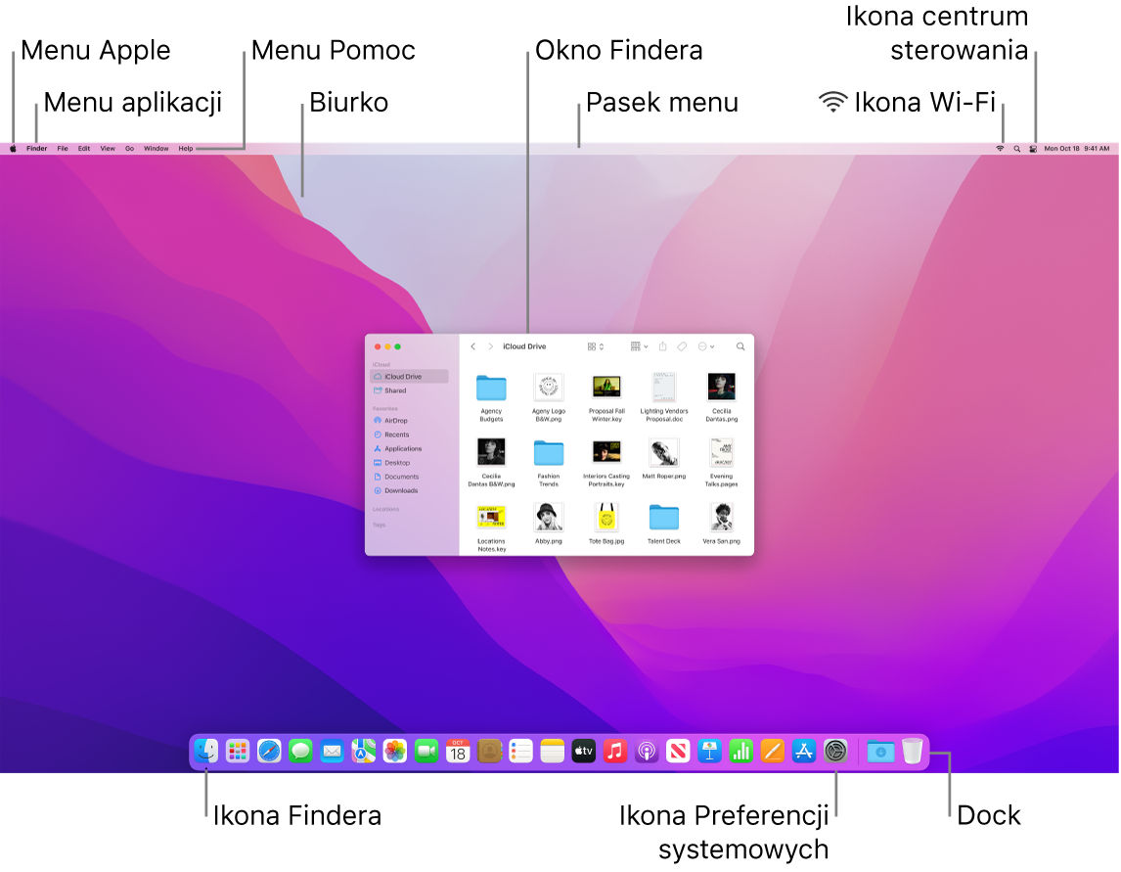Open Apple TV from the Dock
Image resolution: width=1121 pixels, height=872 pixels.
[x=583, y=751]
